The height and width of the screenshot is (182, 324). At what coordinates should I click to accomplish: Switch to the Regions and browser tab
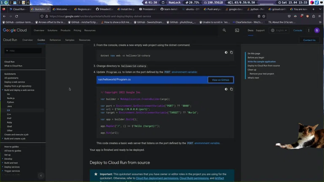click(x=83, y=9)
